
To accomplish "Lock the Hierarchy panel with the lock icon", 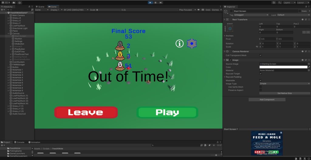I will pyautogui.click(x=29, y=7).
